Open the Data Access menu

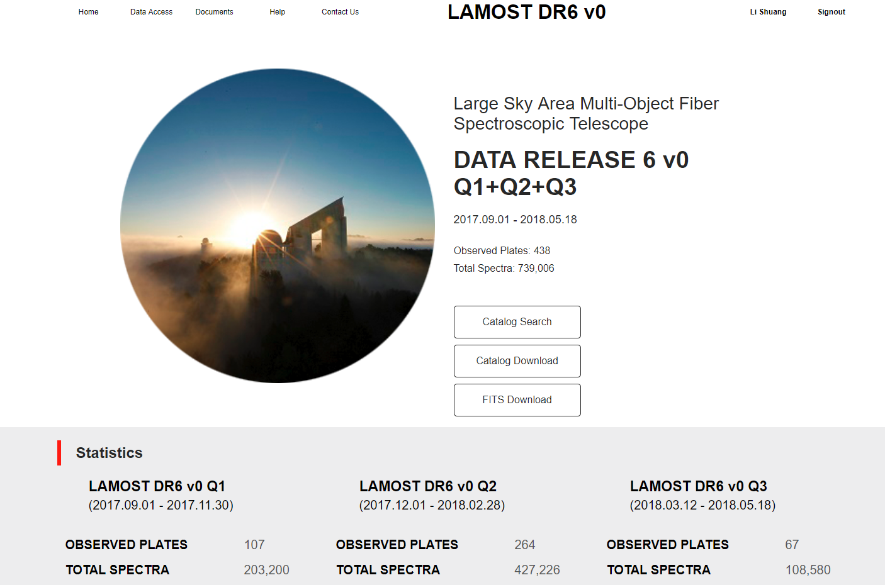[151, 12]
